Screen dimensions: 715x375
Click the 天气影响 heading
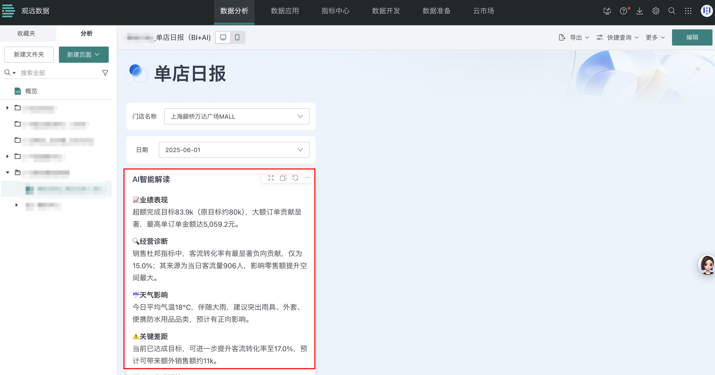153,295
